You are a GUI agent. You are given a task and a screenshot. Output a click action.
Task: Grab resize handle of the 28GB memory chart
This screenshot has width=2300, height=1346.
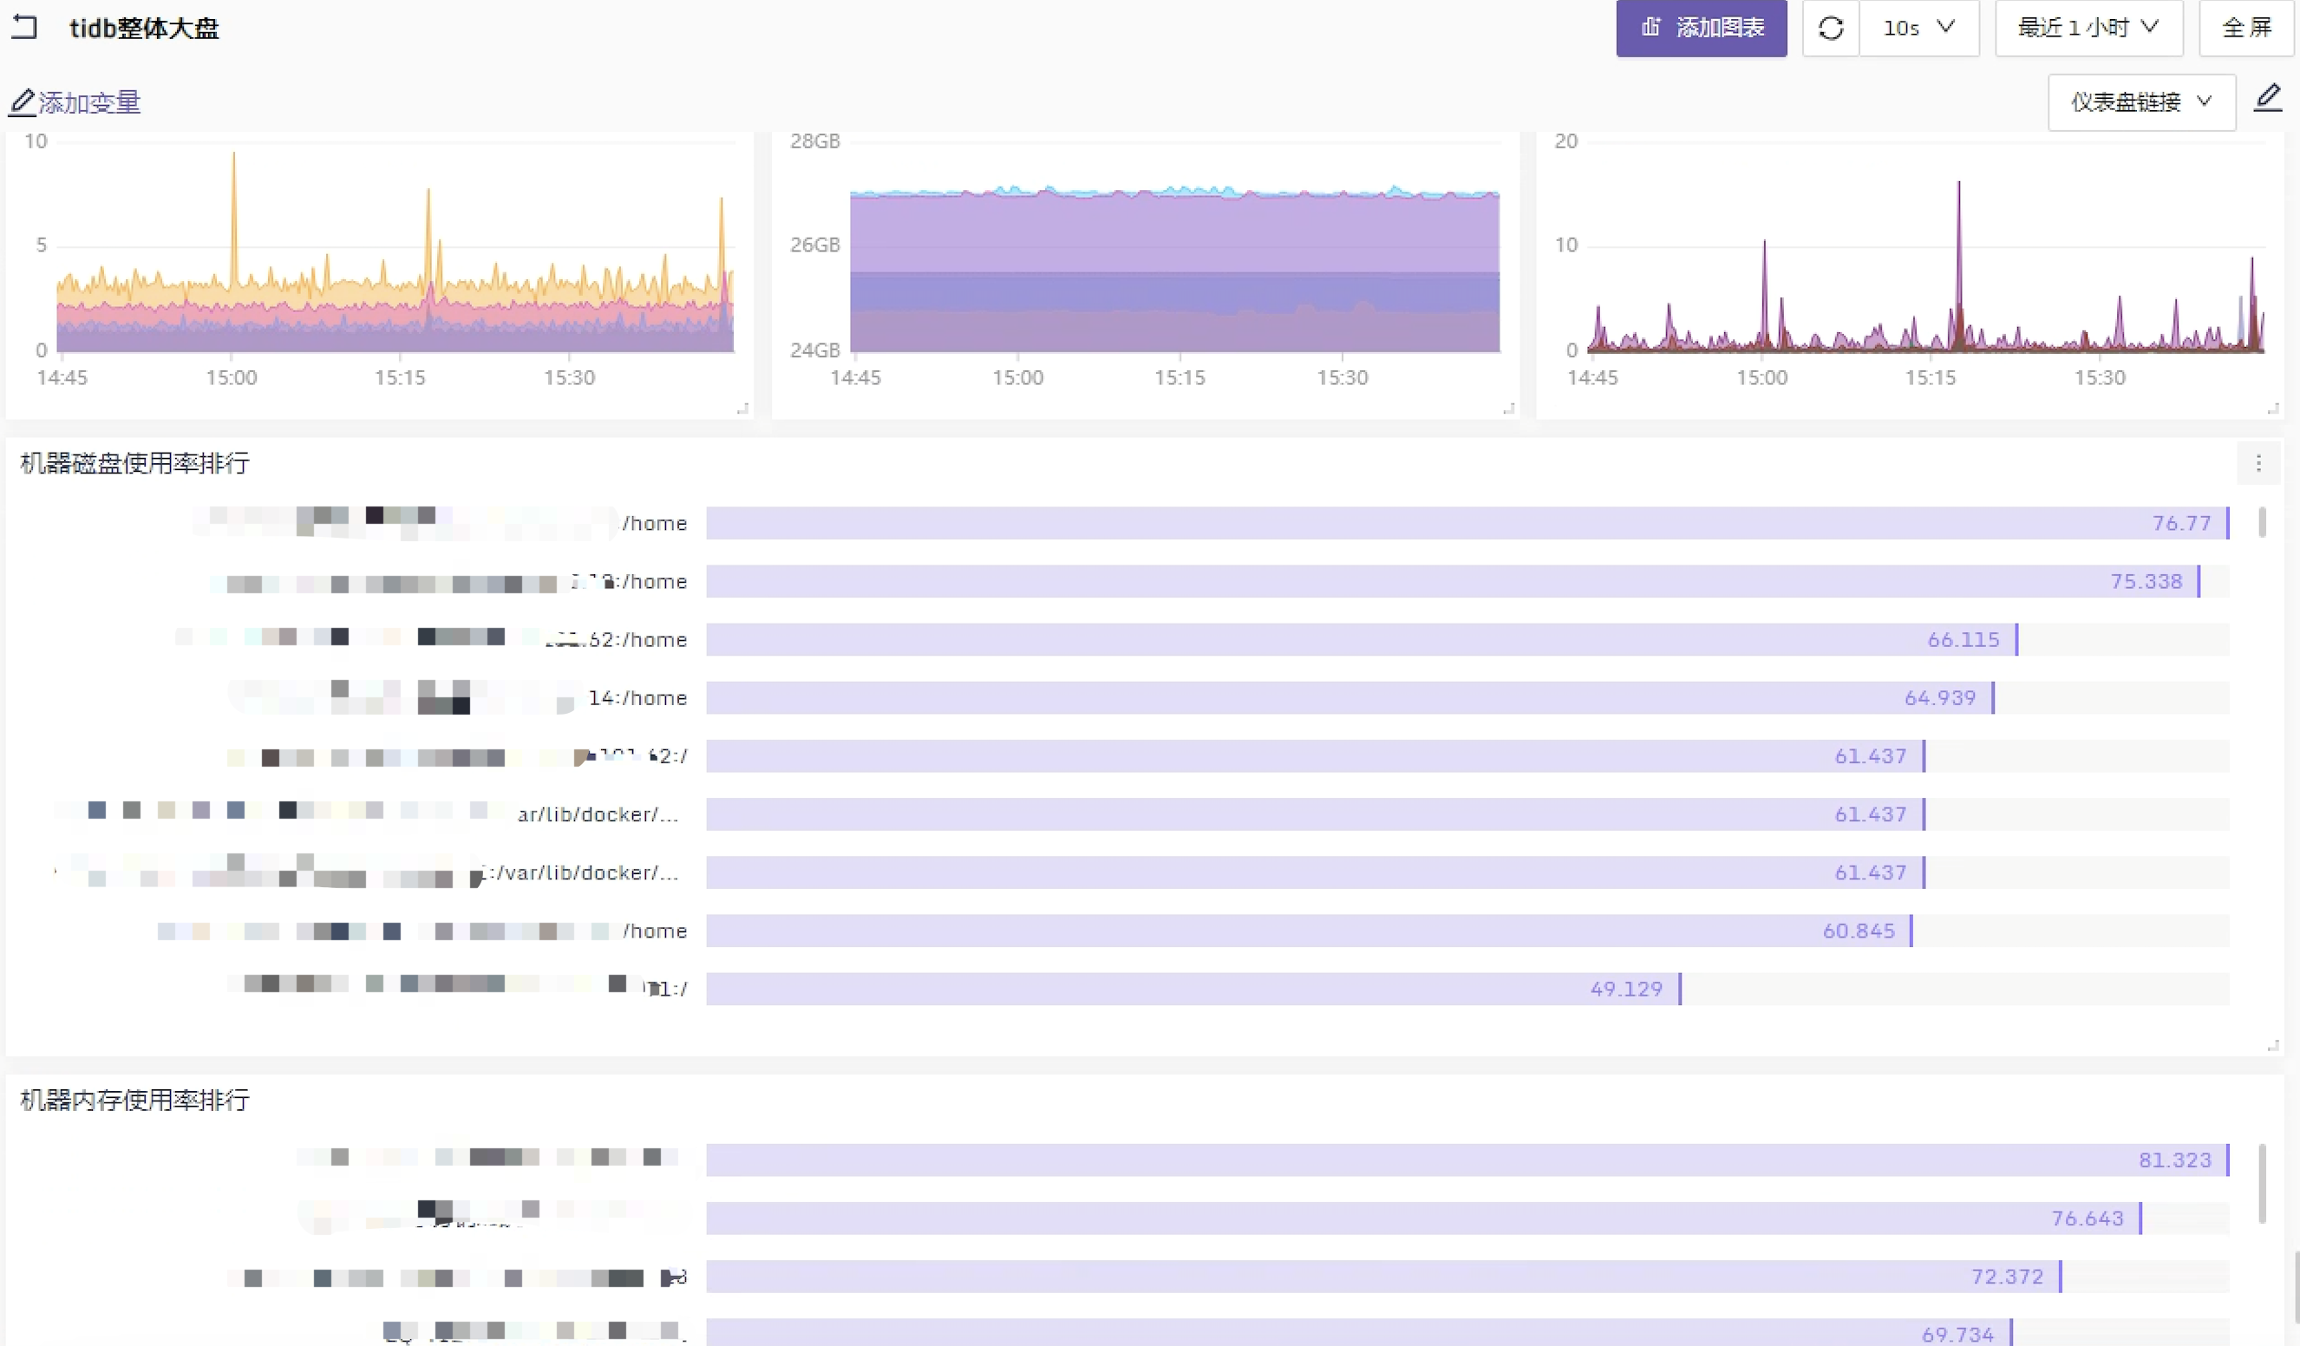click(x=1509, y=408)
